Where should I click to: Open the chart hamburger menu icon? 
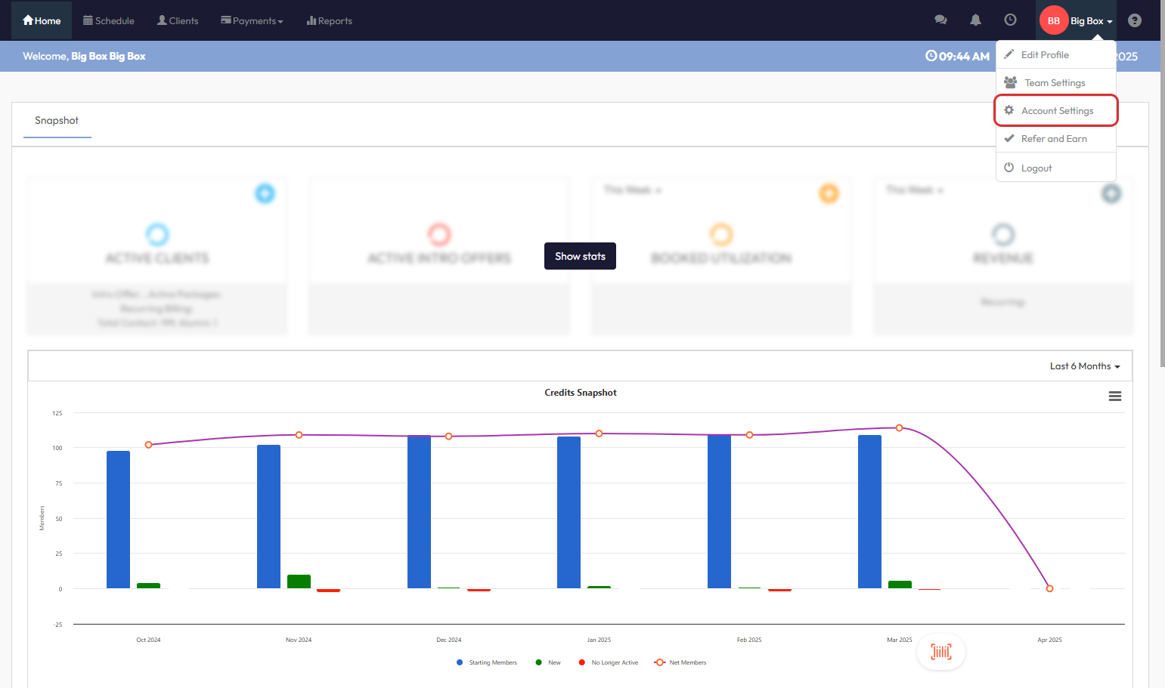[1114, 396]
